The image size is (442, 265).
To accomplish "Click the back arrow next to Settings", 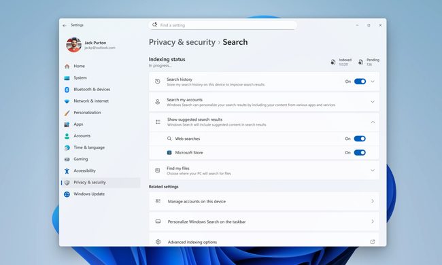I will 65,25.
